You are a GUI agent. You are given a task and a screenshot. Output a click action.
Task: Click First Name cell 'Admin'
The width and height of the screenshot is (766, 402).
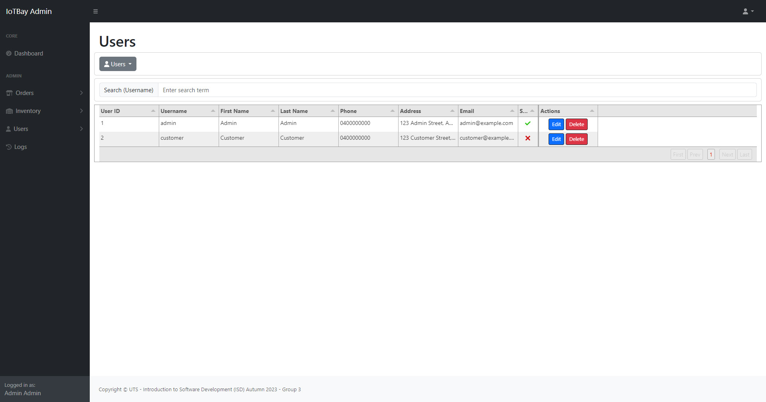[249, 123]
